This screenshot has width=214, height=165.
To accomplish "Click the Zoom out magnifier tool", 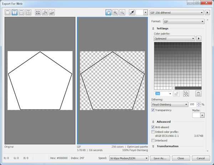I will 122,12.
